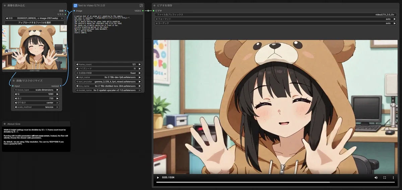Click the loaded bear hoodie image thumbnail
402x190 pixels.
[x=35, y=47]
